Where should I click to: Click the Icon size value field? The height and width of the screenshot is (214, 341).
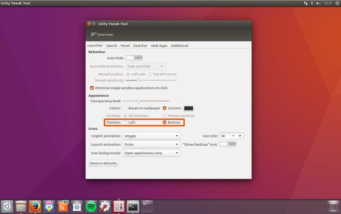(x=225, y=136)
